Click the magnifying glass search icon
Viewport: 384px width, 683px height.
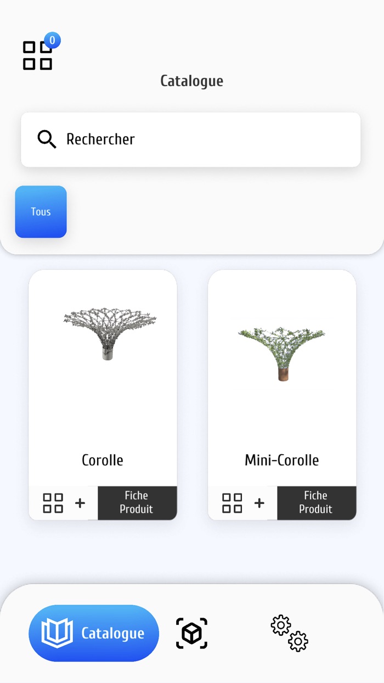click(x=47, y=139)
